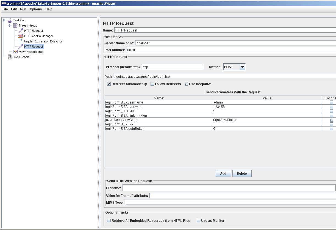Open the Method dropdown
This screenshot has width=336, height=230.
(x=242, y=67)
